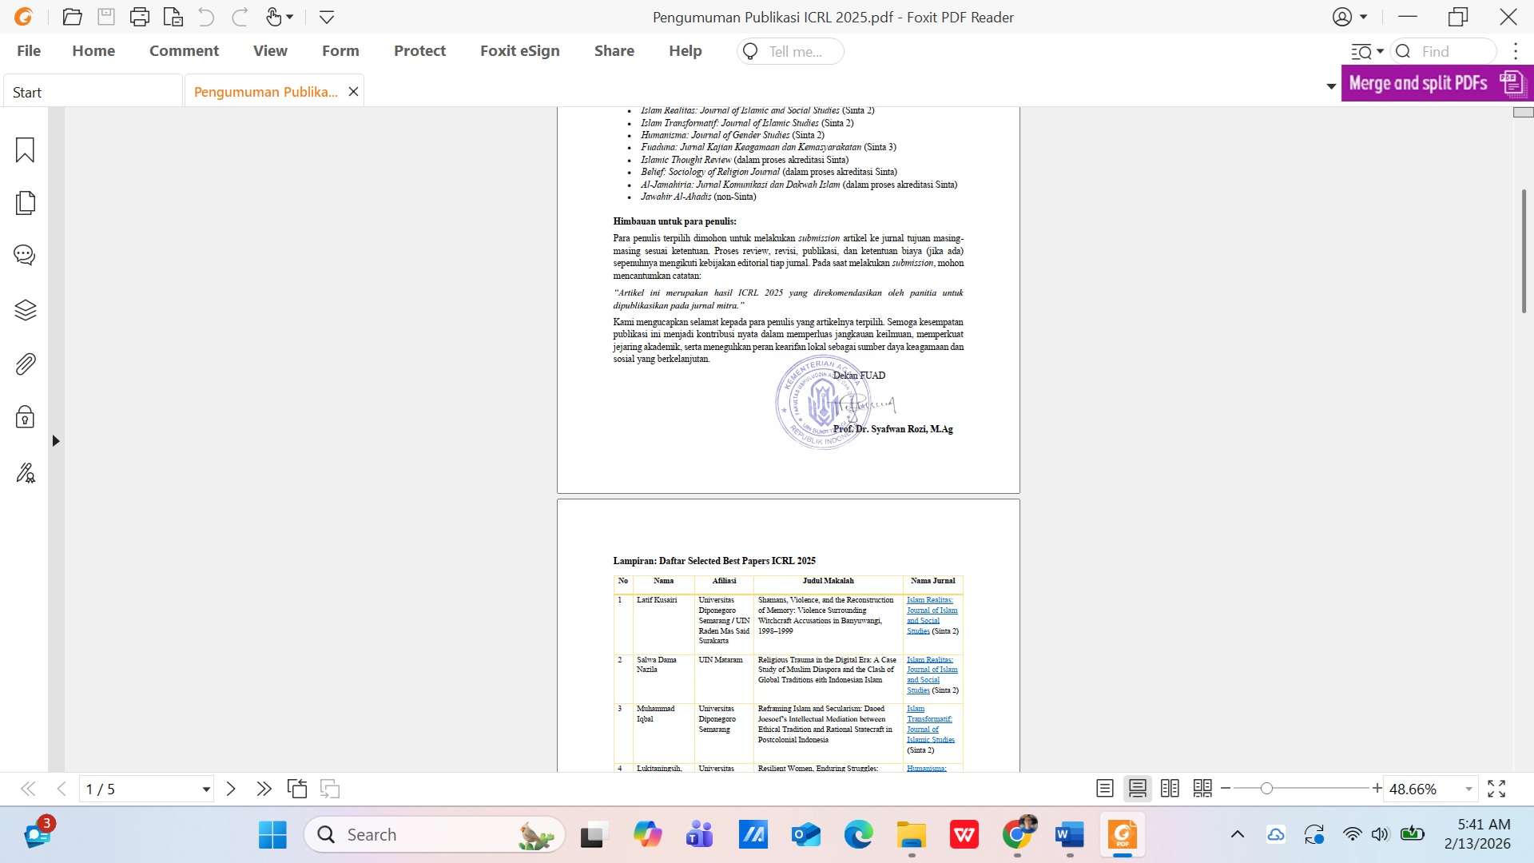The image size is (1534, 863).
Task: Open Islam Realitas journal link in row 1
Action: coord(929,600)
